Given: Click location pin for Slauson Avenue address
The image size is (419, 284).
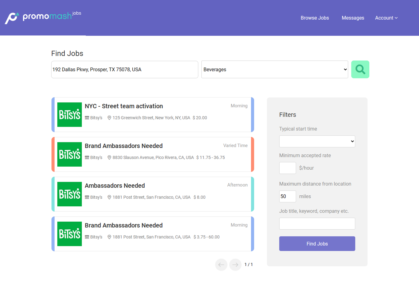Looking at the screenshot, I should tap(109, 157).
